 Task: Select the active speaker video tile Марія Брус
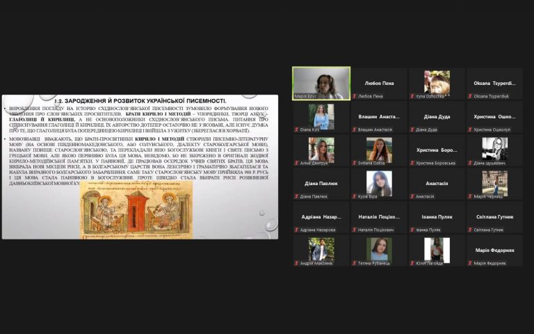pyautogui.click(x=321, y=83)
